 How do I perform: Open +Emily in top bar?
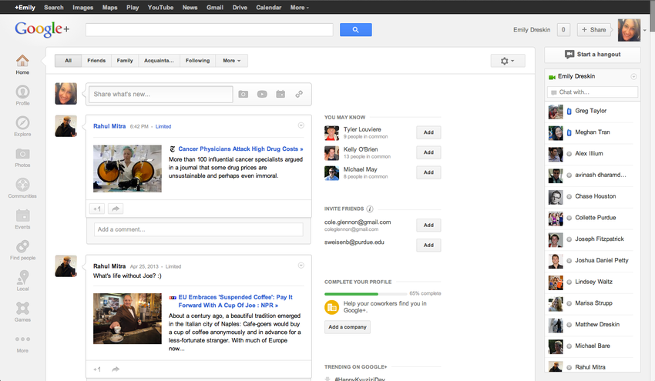click(x=25, y=8)
